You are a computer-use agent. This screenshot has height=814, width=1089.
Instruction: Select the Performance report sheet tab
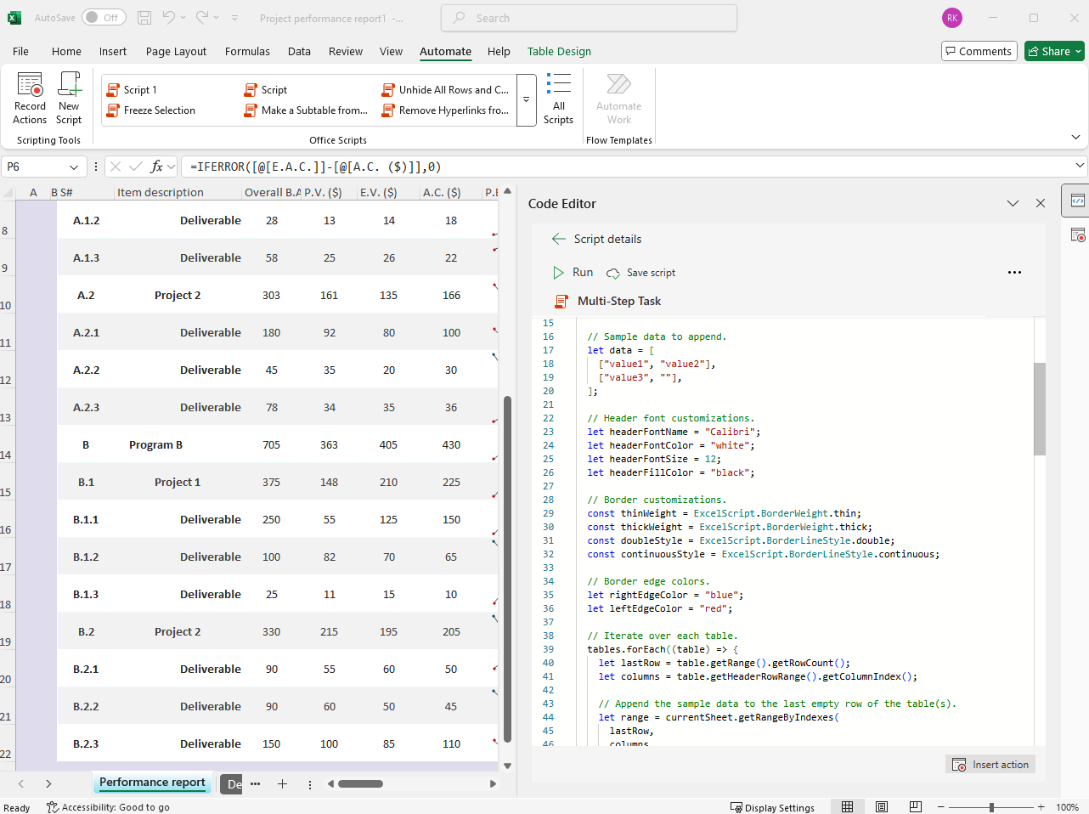152,783
